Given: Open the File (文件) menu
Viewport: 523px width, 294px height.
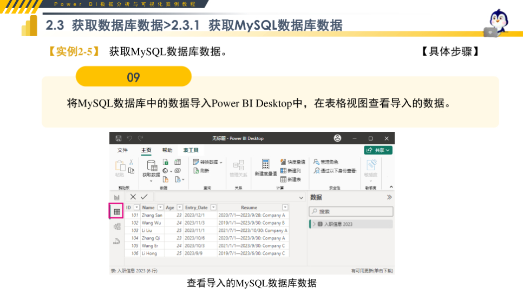Looking at the screenshot, I should (x=122, y=150).
